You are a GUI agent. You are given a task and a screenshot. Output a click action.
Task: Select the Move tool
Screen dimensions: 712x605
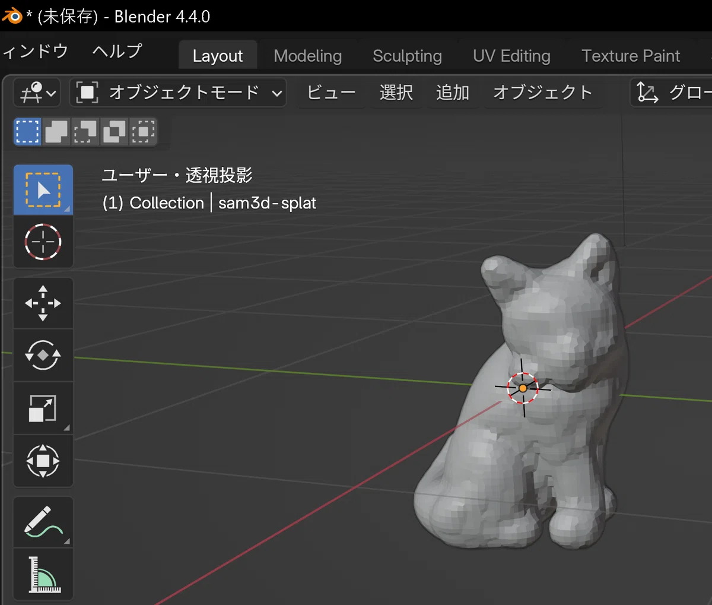(x=43, y=303)
